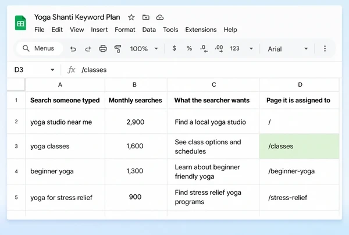Screen dimensions: 349x235
Task: Select the 'yoga studio near me' cell
Action: [x=65, y=122]
